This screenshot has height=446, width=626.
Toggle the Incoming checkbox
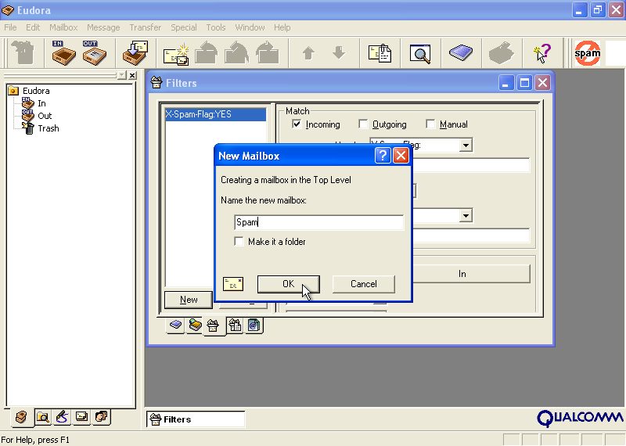tap(297, 124)
